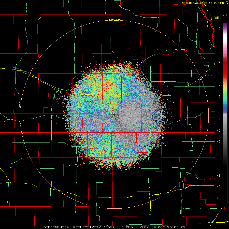Click the KUEX station identifier in caption

point(144,227)
